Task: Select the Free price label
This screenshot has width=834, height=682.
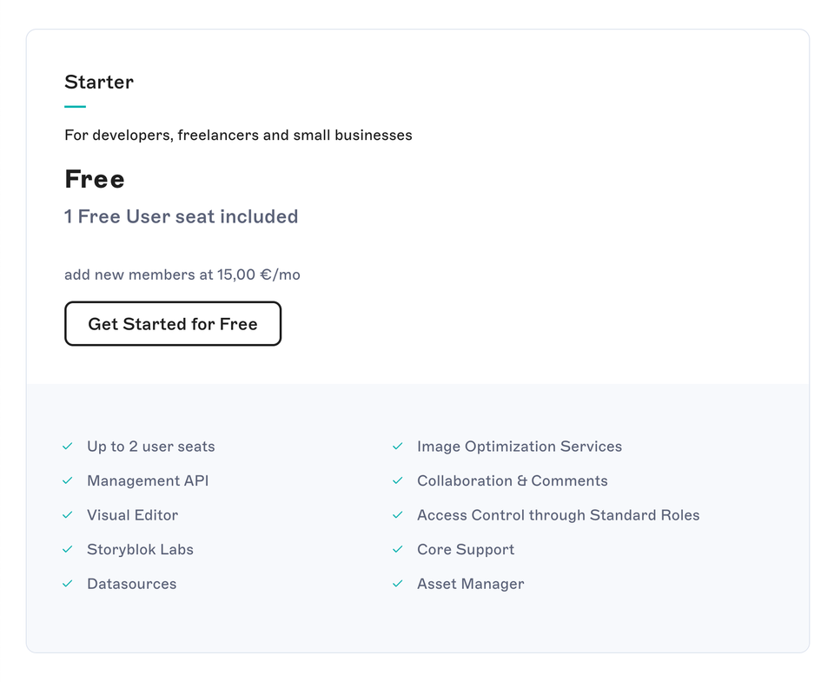Action: pyautogui.click(x=94, y=179)
